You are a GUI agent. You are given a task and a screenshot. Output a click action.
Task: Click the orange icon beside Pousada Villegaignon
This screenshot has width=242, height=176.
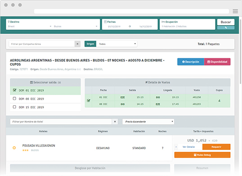click(14, 148)
